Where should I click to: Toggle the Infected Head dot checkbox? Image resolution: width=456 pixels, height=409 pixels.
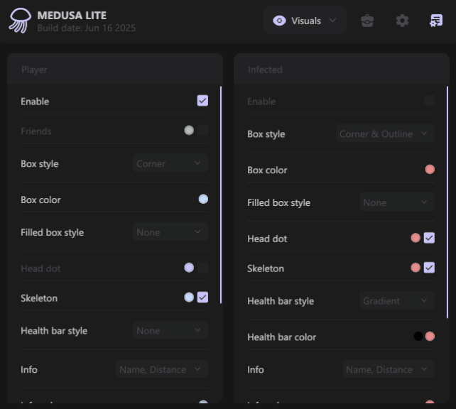(429, 238)
